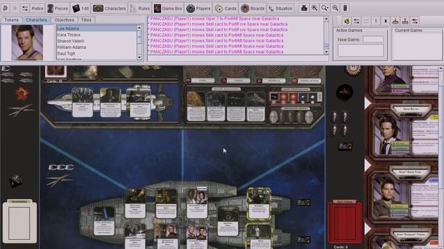Screen dimensions: 444x249
Task: Open the Rules toolbar button
Action: pyautogui.click(x=139, y=8)
